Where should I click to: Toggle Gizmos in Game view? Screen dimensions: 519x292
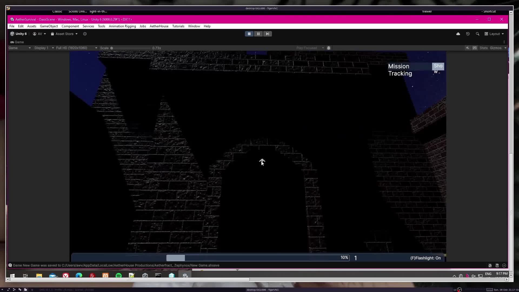coord(495,48)
